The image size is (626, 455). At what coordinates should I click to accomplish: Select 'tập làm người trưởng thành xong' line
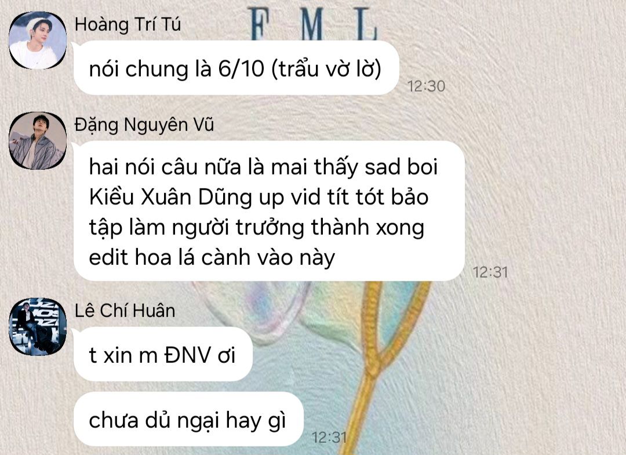[x=256, y=228]
